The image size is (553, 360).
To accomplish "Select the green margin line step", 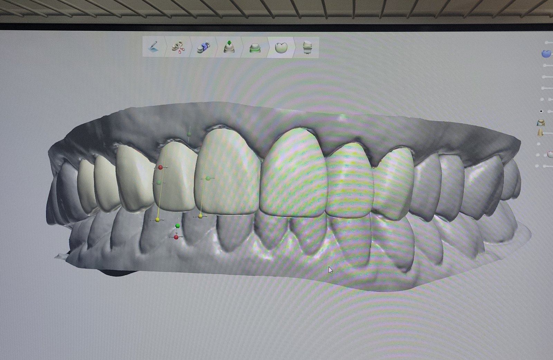I will click(255, 47).
